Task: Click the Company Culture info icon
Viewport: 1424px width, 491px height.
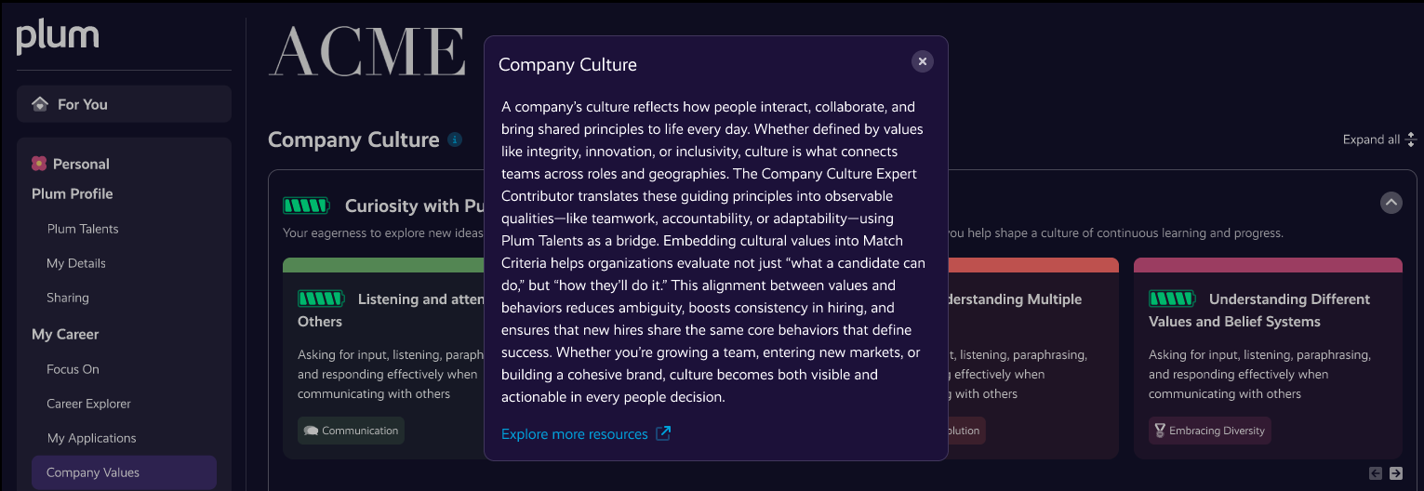Action: coord(455,139)
